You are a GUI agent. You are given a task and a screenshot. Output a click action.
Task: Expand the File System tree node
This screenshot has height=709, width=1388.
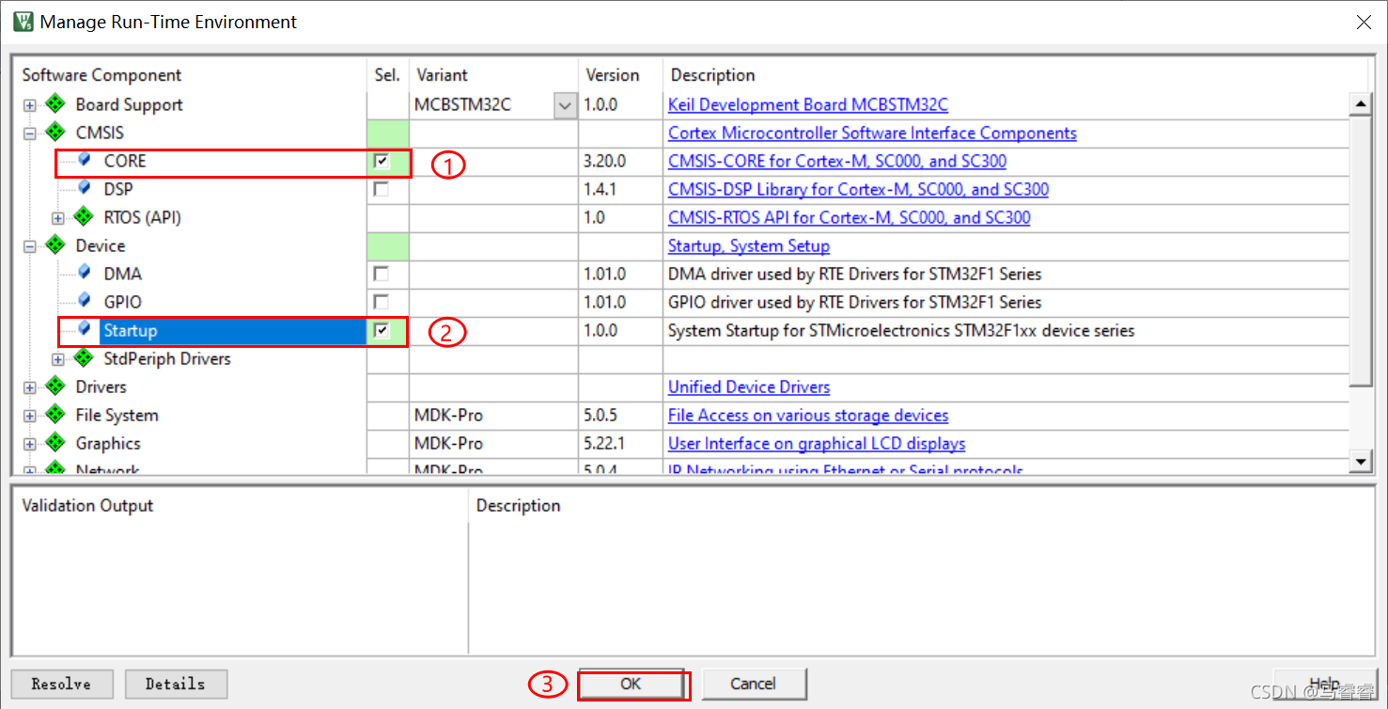coord(30,416)
